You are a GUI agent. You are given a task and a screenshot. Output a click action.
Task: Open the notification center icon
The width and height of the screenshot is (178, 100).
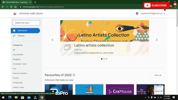pyautogui.click(x=174, y=97)
